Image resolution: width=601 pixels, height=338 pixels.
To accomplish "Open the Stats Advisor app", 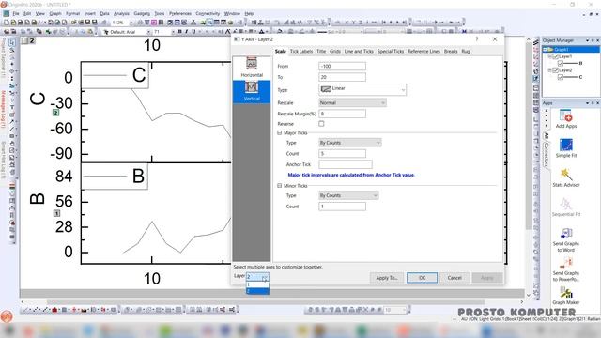I will (x=565, y=175).
